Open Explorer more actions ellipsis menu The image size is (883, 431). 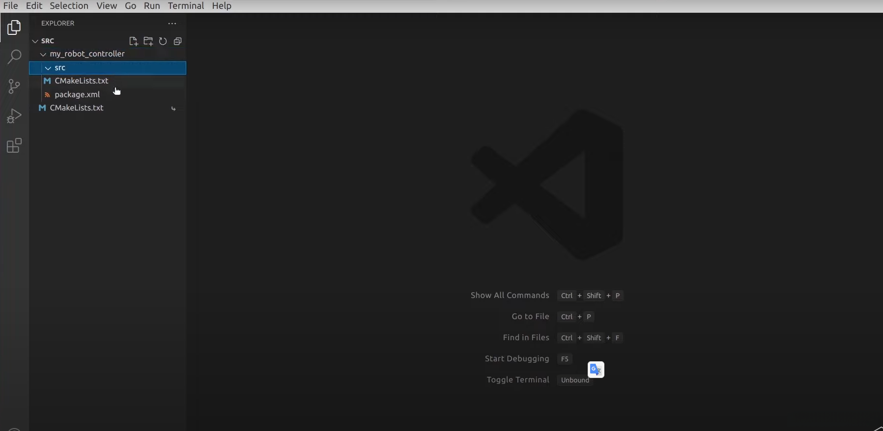172,24
